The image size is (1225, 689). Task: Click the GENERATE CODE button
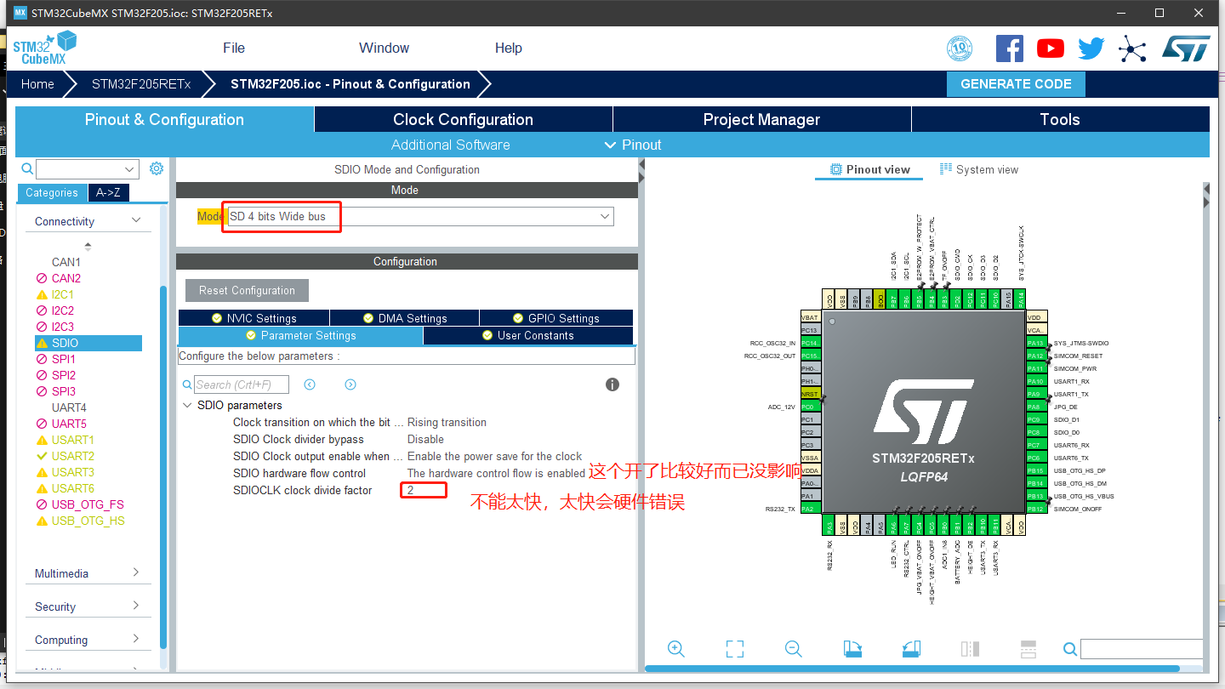pos(1016,83)
